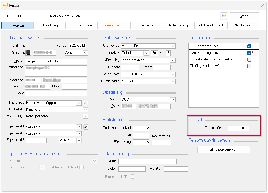Enable Lönestatistik Svenska kyrkan checkbox
Screen dimensions: 268x193
click(x=249, y=60)
